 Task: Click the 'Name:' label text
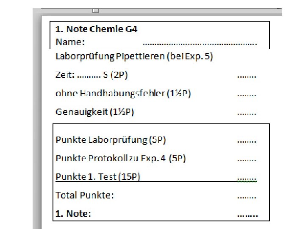(70, 42)
